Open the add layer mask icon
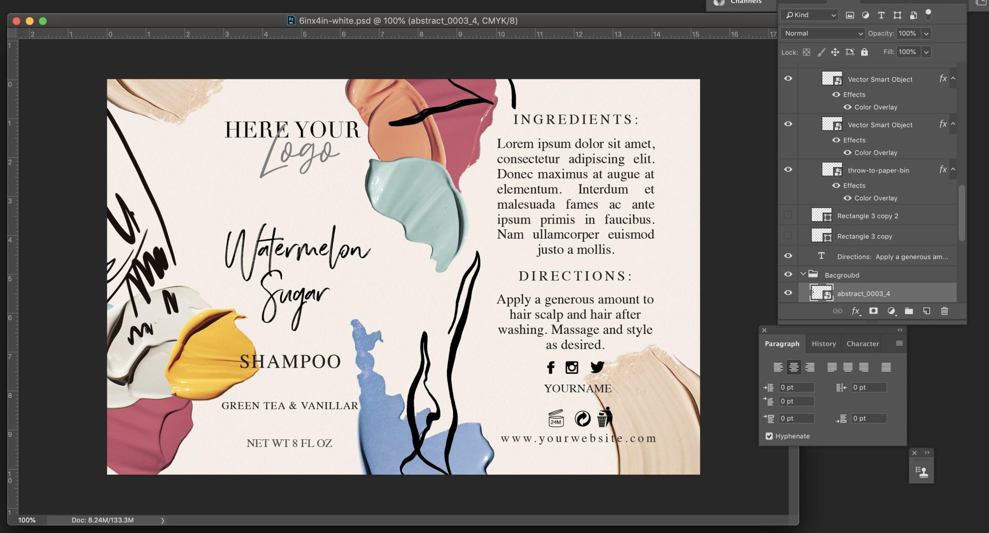Viewport: 989px width, 533px height. pos(873,311)
